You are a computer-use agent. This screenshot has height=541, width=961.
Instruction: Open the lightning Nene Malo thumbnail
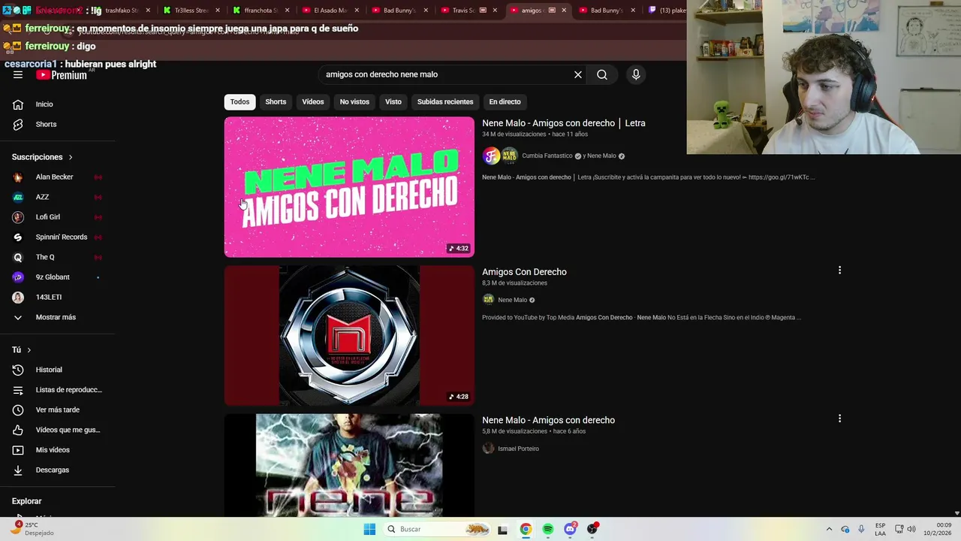click(x=349, y=465)
